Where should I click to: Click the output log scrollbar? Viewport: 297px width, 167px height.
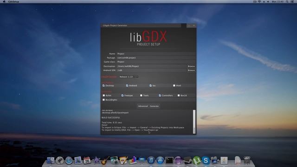coord(194,122)
